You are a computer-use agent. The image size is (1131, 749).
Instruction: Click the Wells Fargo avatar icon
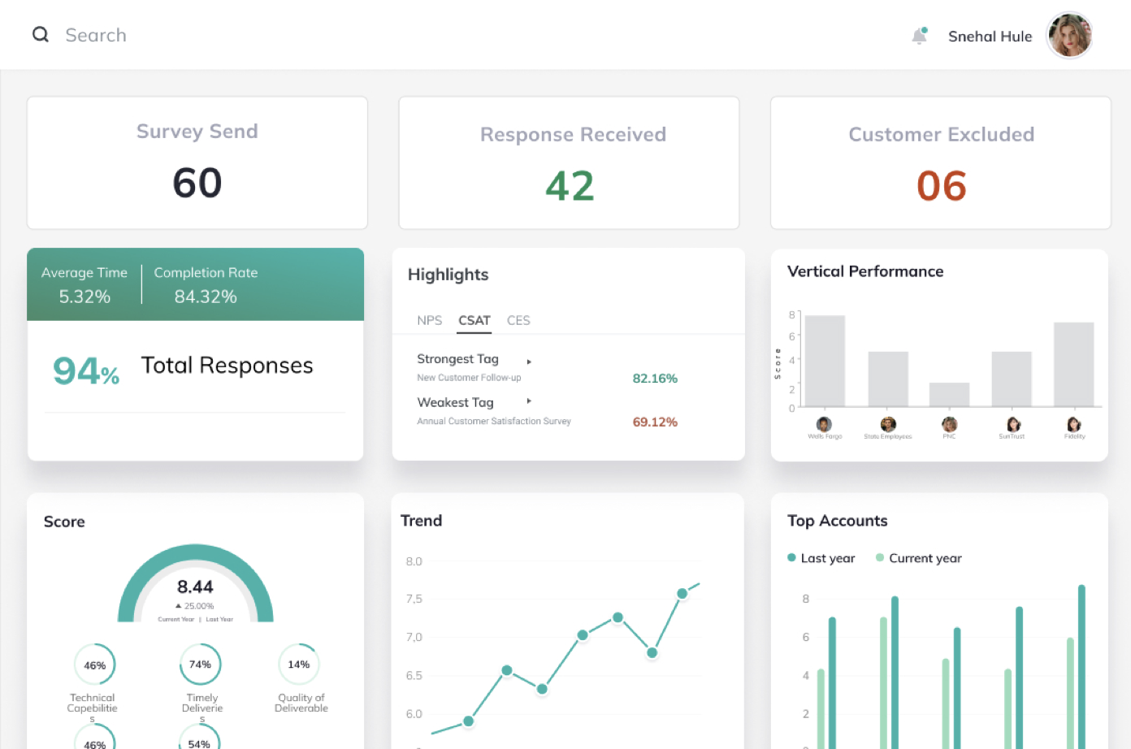coord(824,424)
